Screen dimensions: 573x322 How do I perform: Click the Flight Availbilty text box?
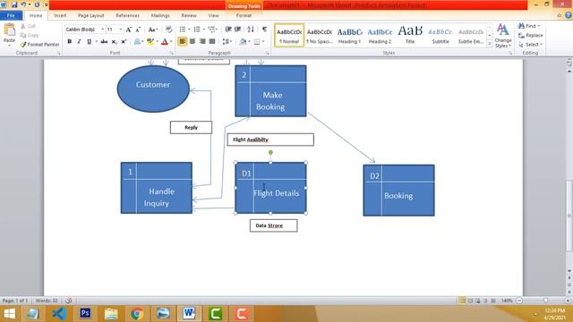click(270, 140)
